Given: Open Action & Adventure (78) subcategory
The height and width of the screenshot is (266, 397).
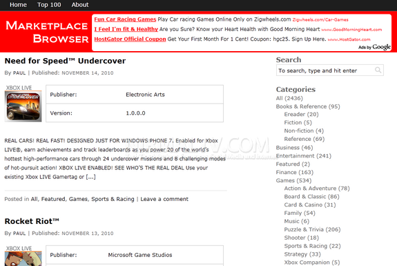Looking at the screenshot, I should click(317, 189).
